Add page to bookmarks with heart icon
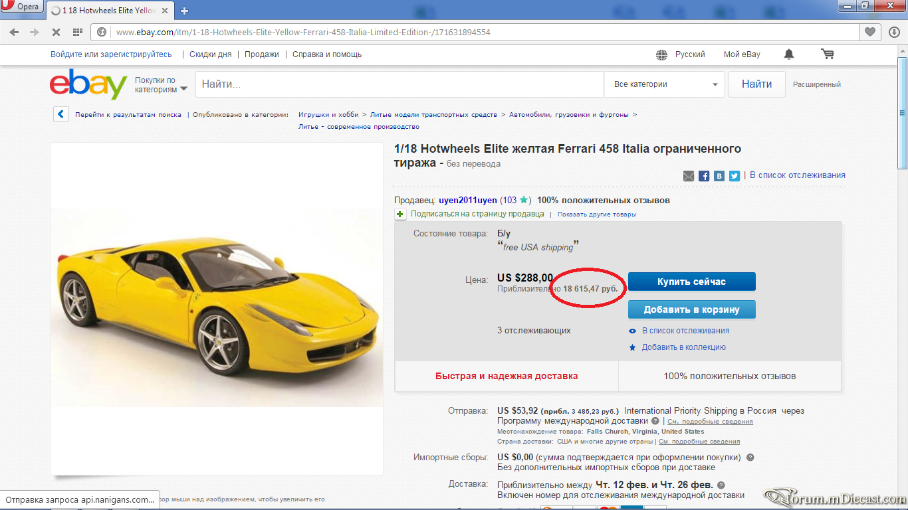Screen dimensions: 908x510 pyautogui.click(x=869, y=32)
